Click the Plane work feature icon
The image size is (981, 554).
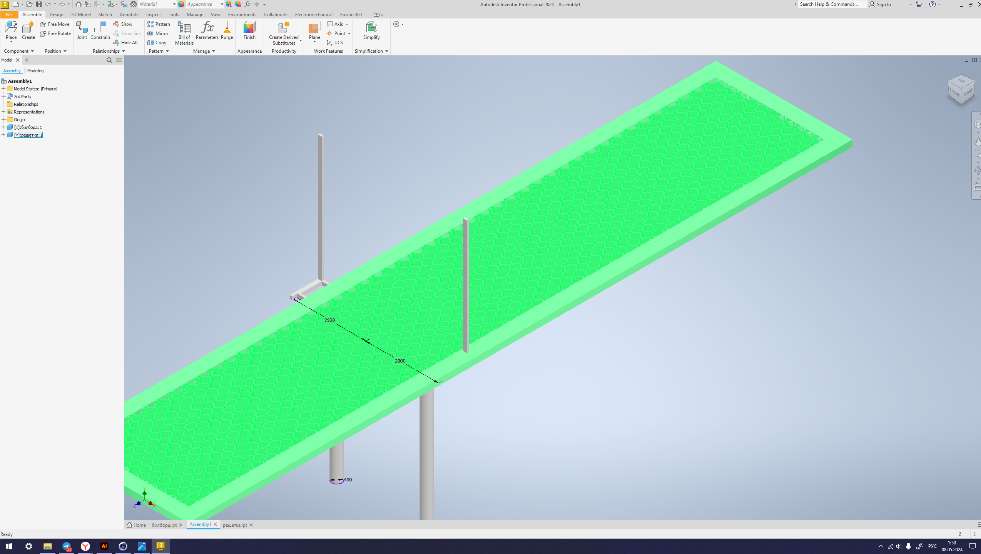tap(314, 28)
